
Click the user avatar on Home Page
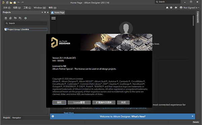click(x=126, y=28)
